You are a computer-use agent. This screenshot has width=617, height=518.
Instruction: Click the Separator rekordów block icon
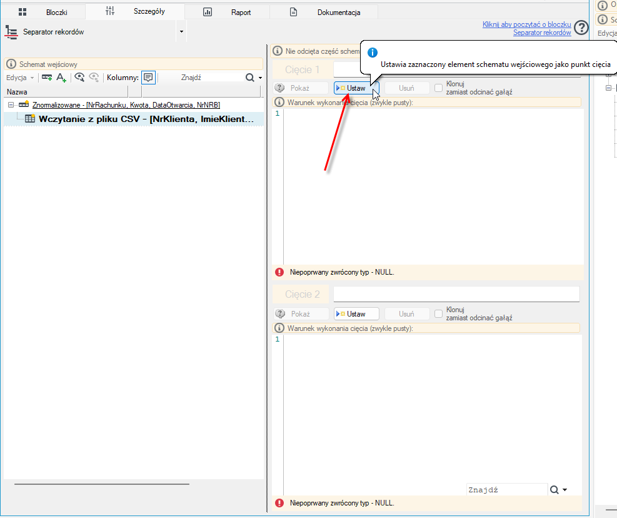(11, 33)
